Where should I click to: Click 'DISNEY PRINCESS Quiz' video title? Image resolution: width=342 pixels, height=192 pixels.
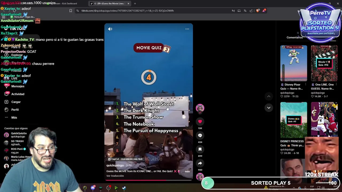point(292,143)
